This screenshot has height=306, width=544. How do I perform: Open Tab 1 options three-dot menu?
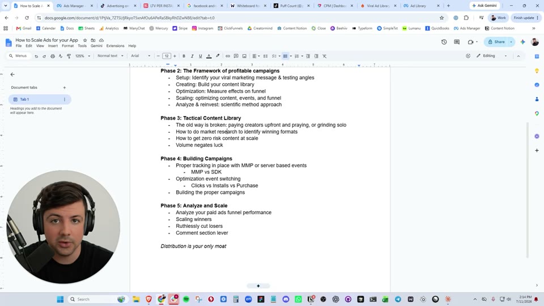(65, 100)
